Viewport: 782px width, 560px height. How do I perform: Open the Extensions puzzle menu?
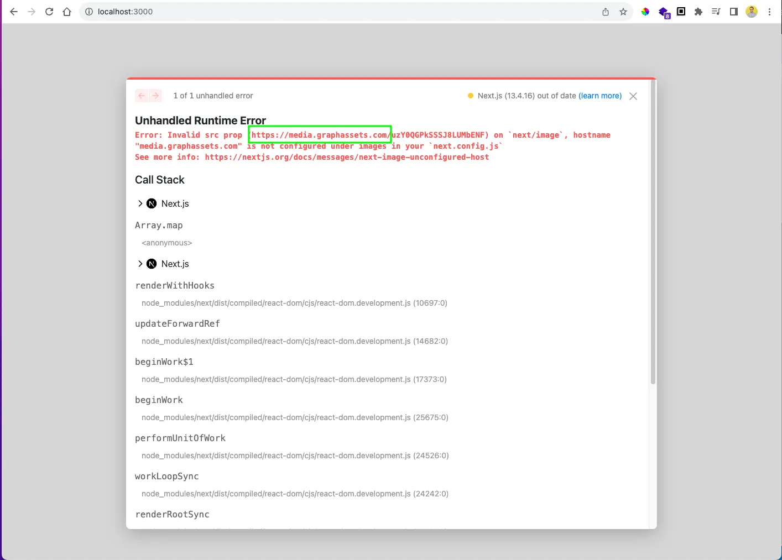click(698, 12)
